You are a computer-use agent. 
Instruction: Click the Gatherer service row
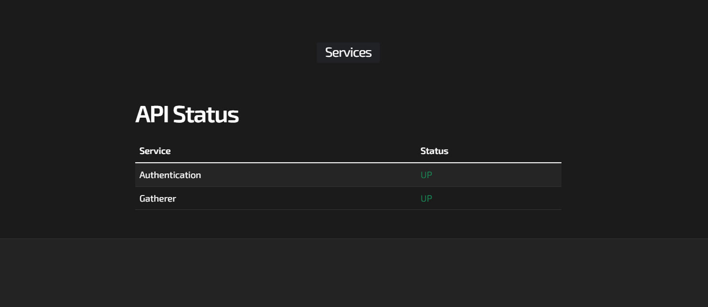287,198
